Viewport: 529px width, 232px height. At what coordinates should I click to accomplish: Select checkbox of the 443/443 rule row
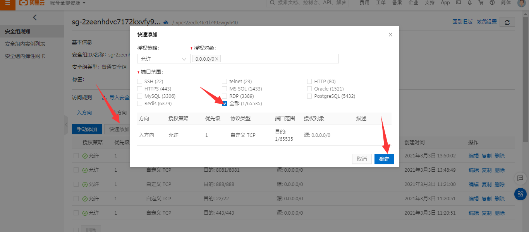click(x=76, y=213)
